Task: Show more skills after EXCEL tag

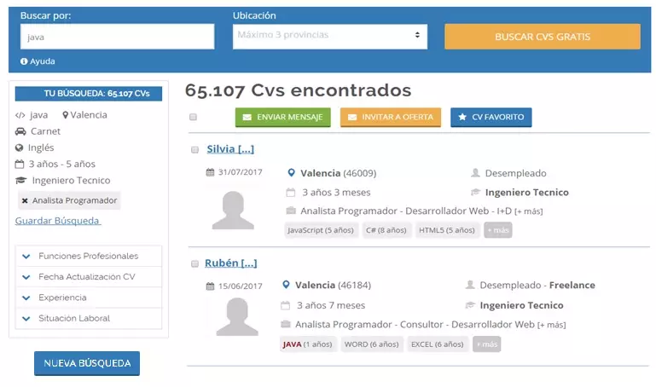Action: click(x=486, y=344)
